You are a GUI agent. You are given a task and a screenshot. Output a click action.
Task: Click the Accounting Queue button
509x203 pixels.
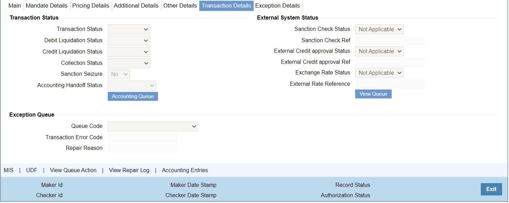point(133,96)
